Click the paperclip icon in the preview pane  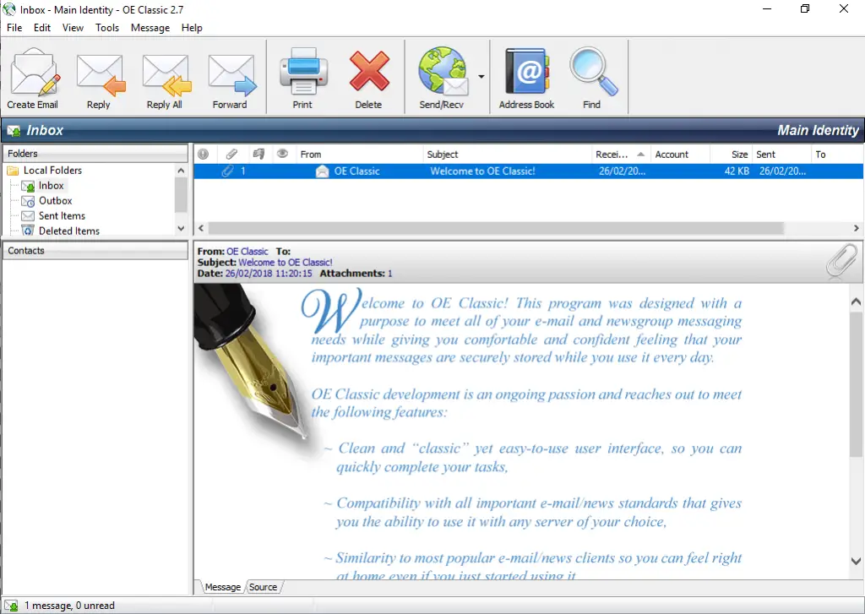841,261
